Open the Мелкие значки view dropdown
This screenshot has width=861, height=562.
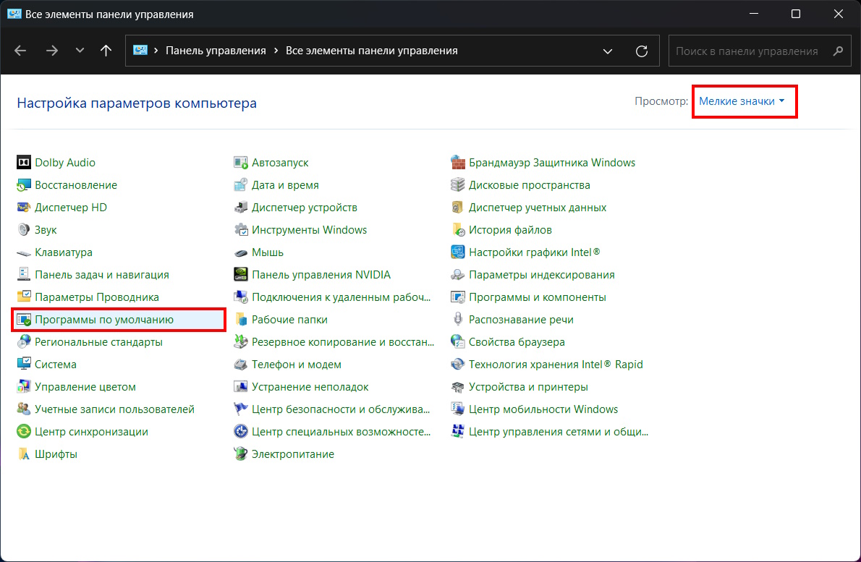(742, 101)
